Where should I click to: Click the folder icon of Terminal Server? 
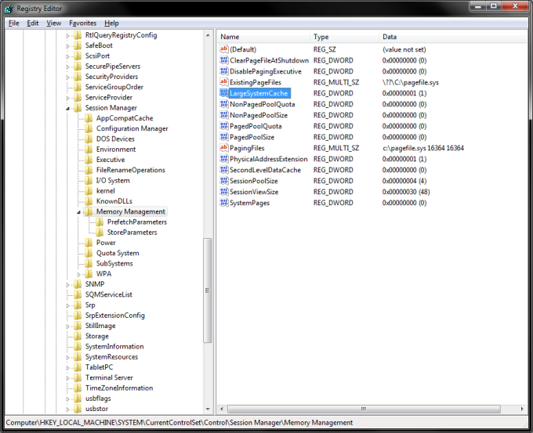[x=78, y=377]
